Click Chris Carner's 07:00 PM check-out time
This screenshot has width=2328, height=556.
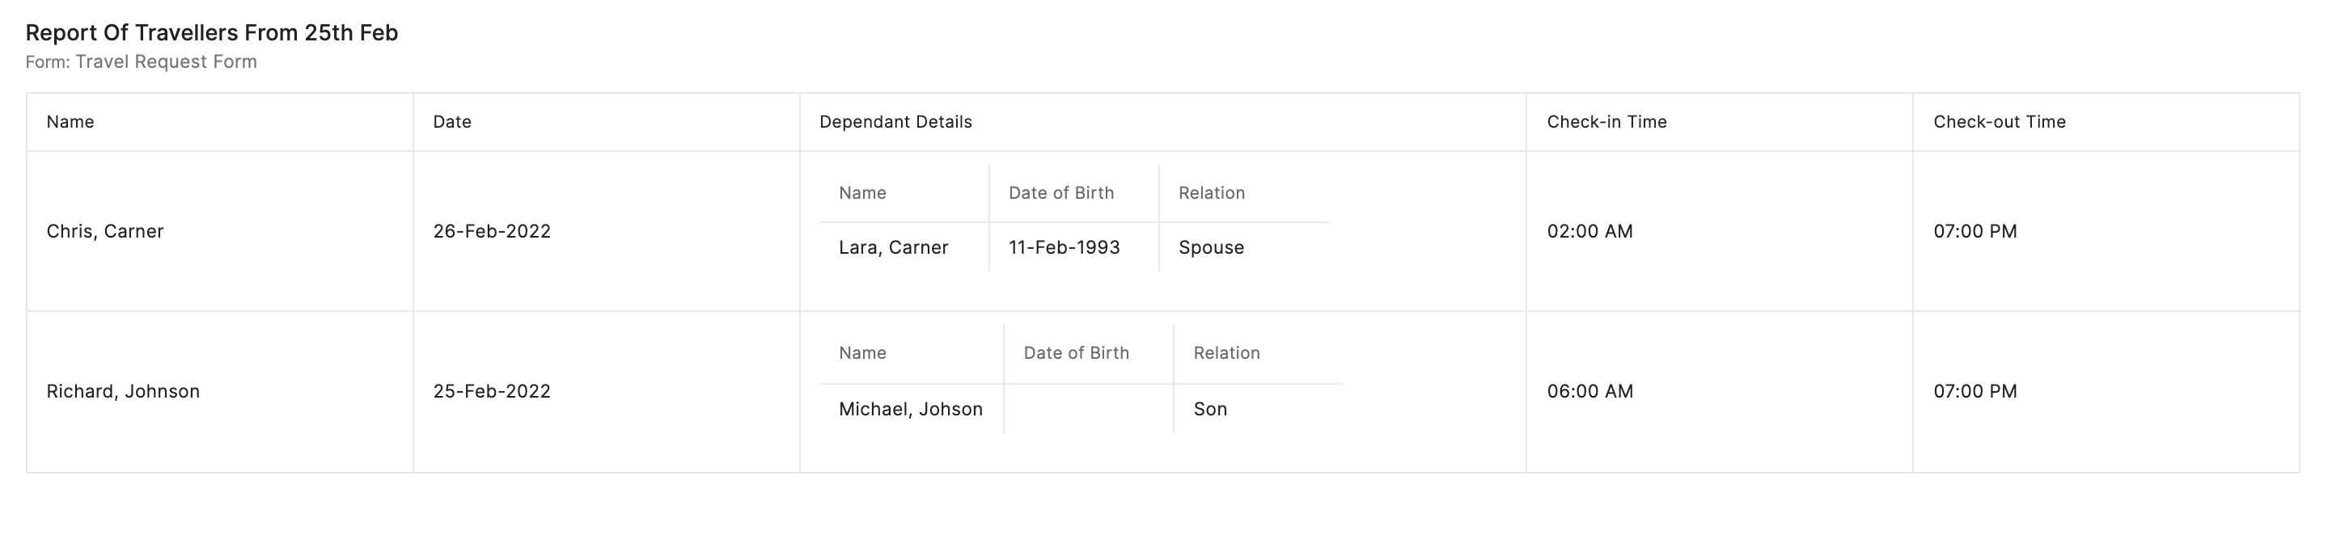coord(1975,231)
